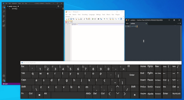Viewport: 184px width, 100px height.
Task: Toggle ScrLk key on On-Screen Keyboard
Action: (x=150, y=88)
